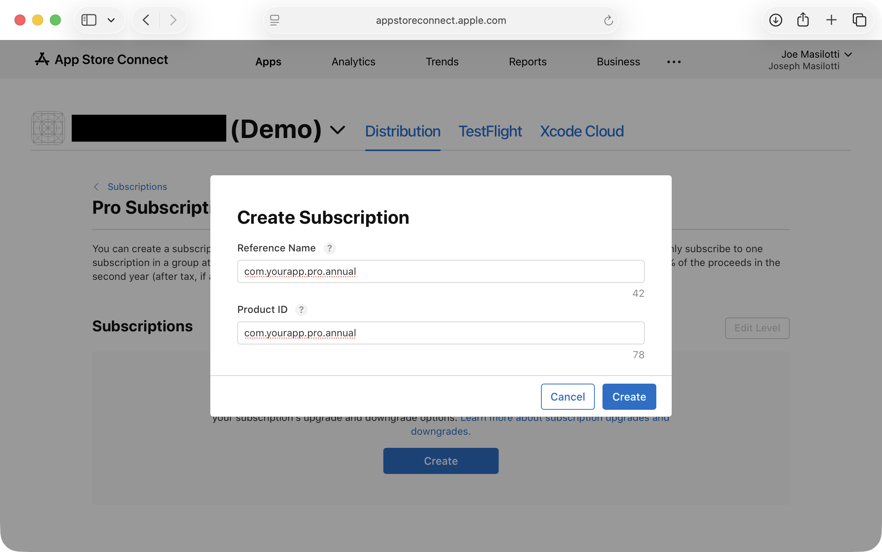Open the Product ID help icon
Viewport: 882px width, 552px height.
pyautogui.click(x=301, y=310)
